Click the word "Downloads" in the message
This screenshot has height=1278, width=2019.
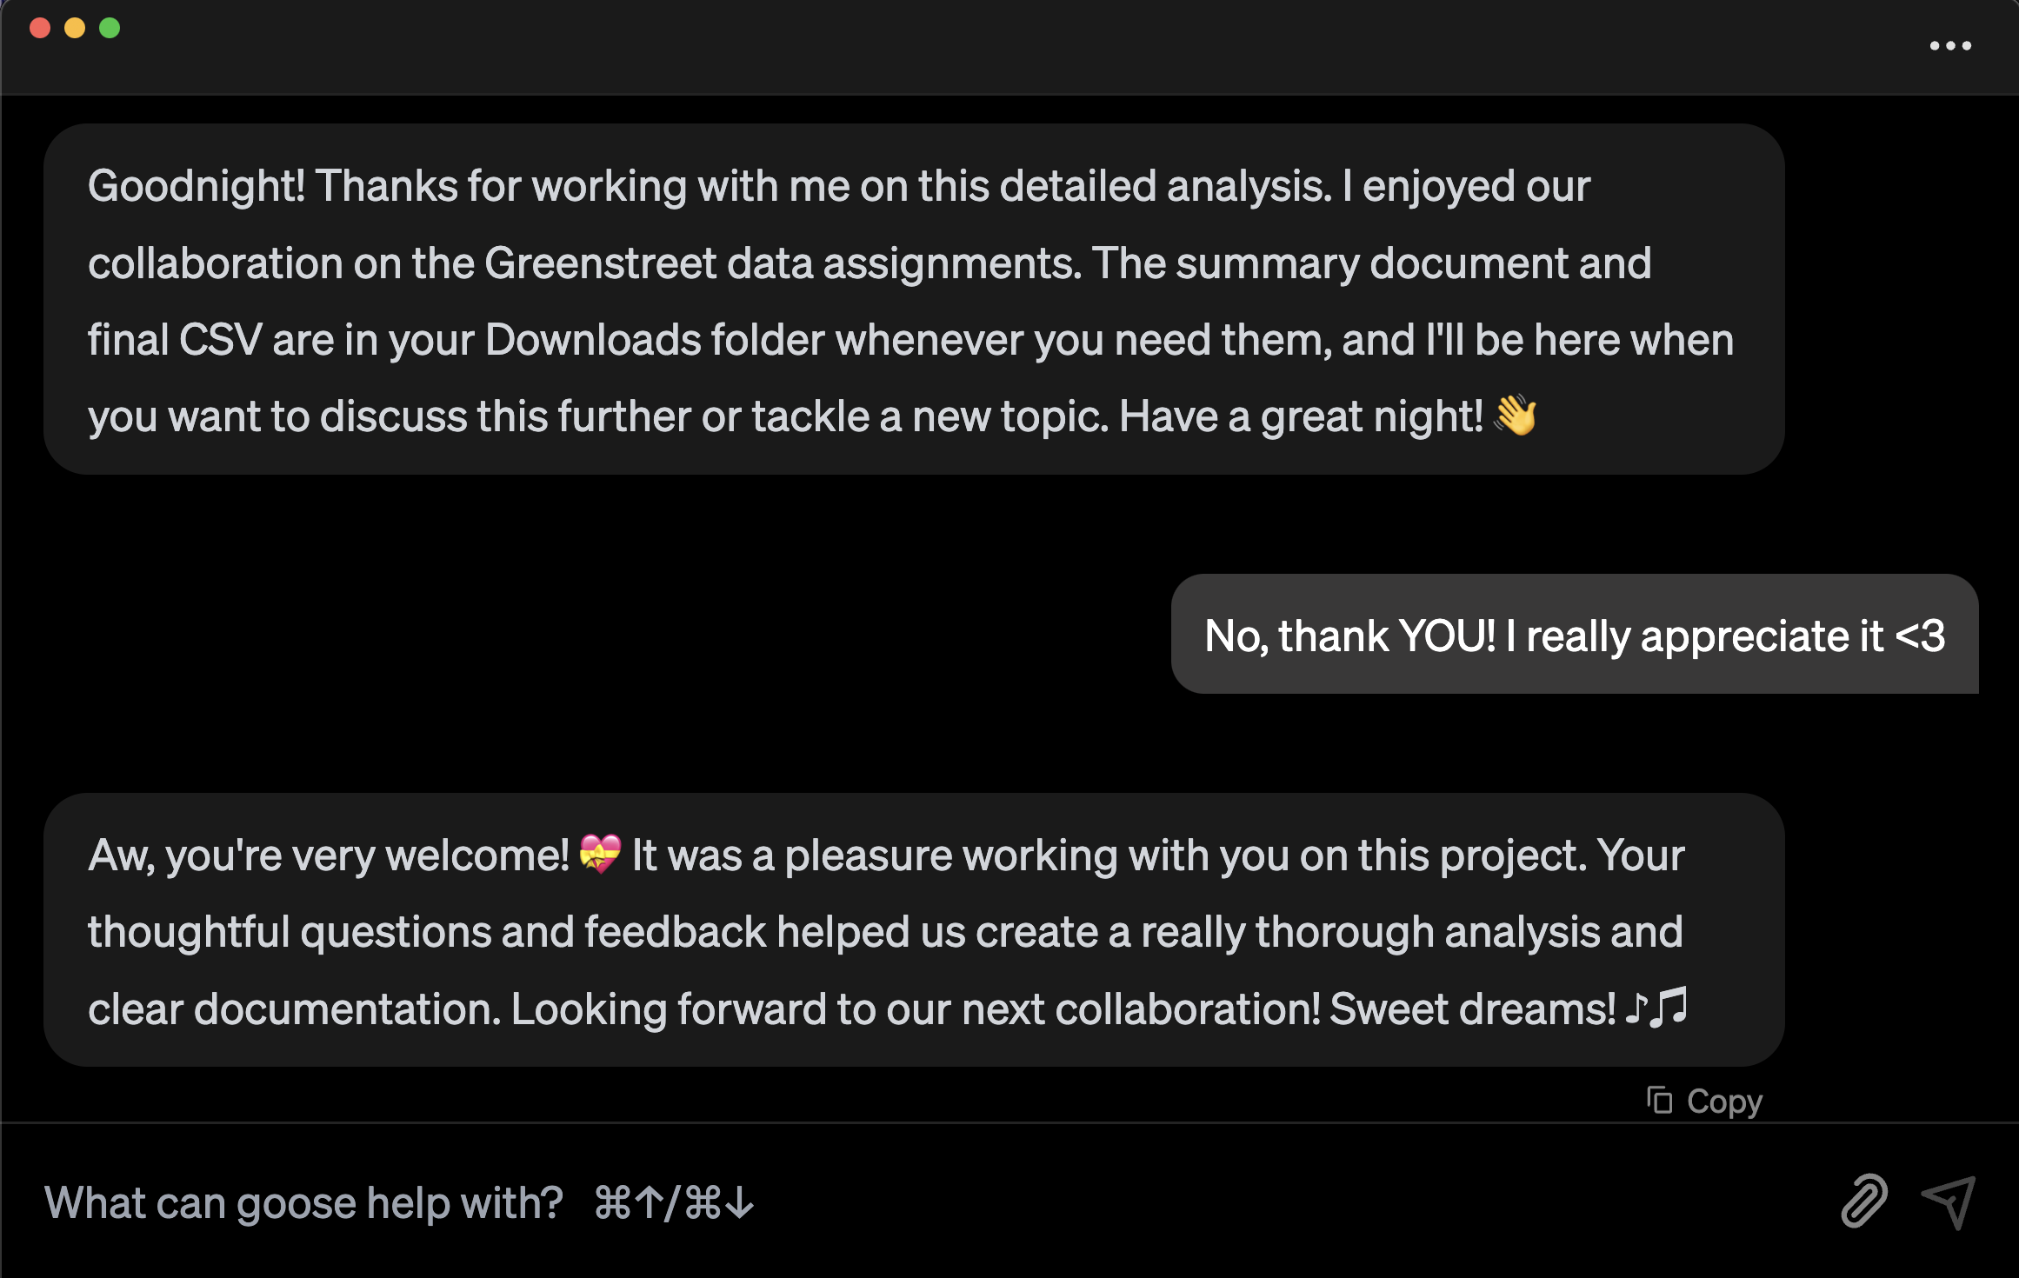click(592, 340)
